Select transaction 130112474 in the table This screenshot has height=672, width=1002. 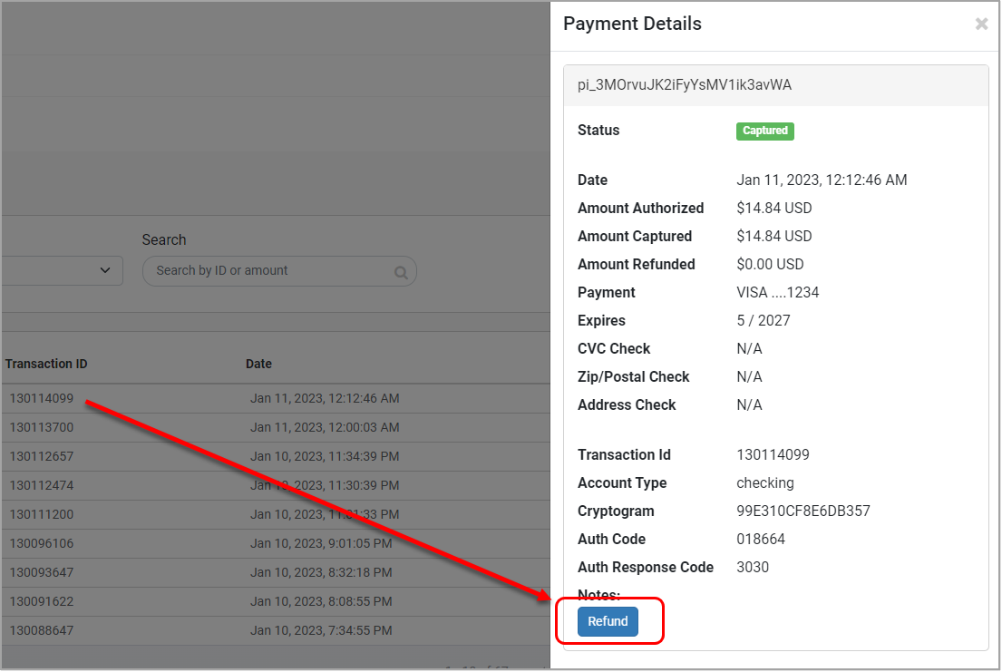click(x=34, y=484)
